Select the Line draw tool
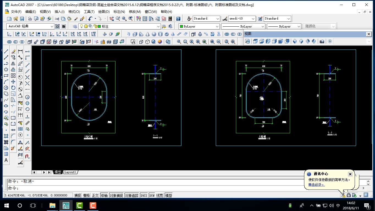This screenshot has width=375, height=211. pyautogui.click(x=6, y=51)
